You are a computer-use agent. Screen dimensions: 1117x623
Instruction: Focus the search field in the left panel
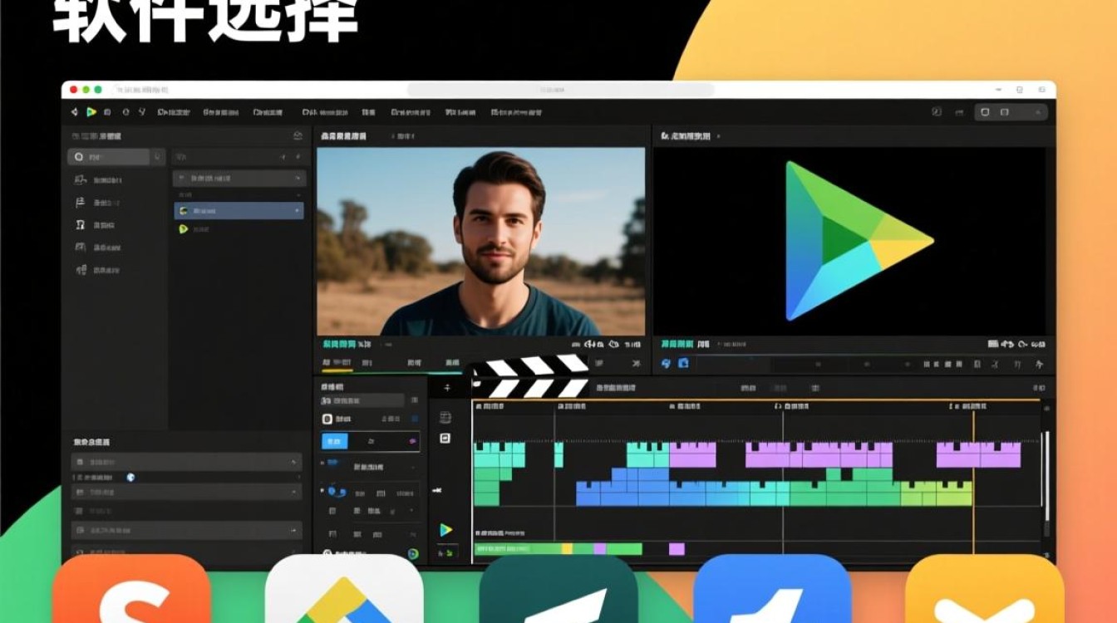tap(109, 156)
